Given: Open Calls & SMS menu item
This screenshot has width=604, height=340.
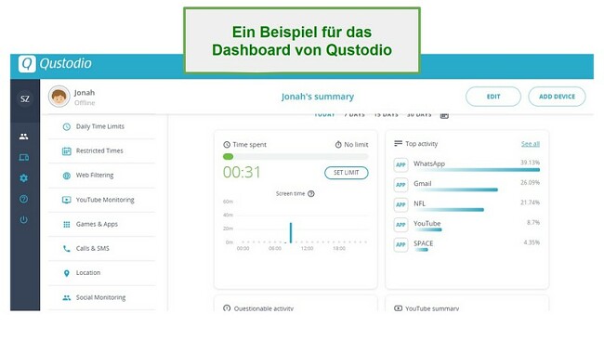Looking at the screenshot, I should 102,248.
